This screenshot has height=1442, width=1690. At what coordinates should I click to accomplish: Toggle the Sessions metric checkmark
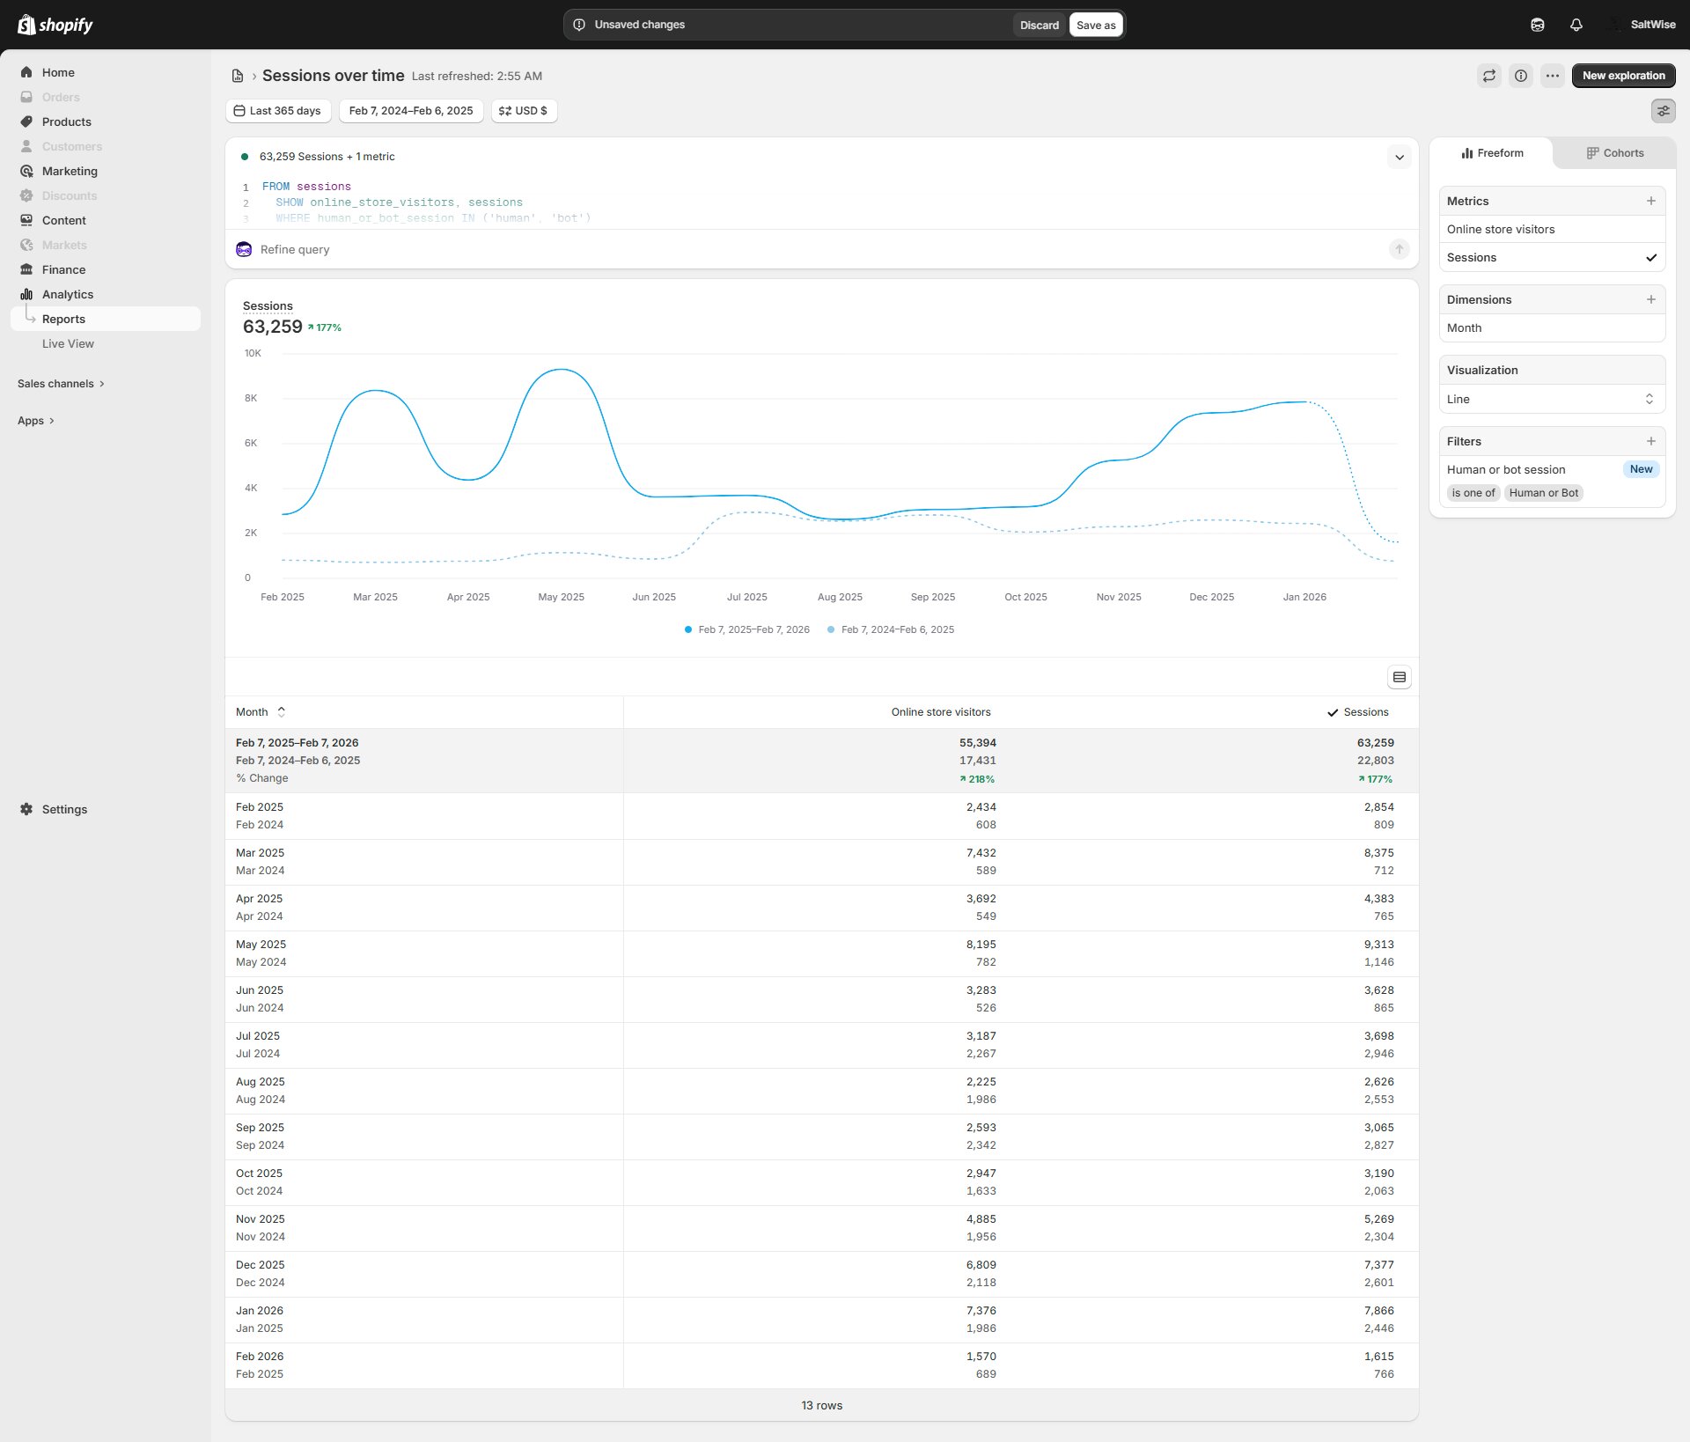point(1650,258)
